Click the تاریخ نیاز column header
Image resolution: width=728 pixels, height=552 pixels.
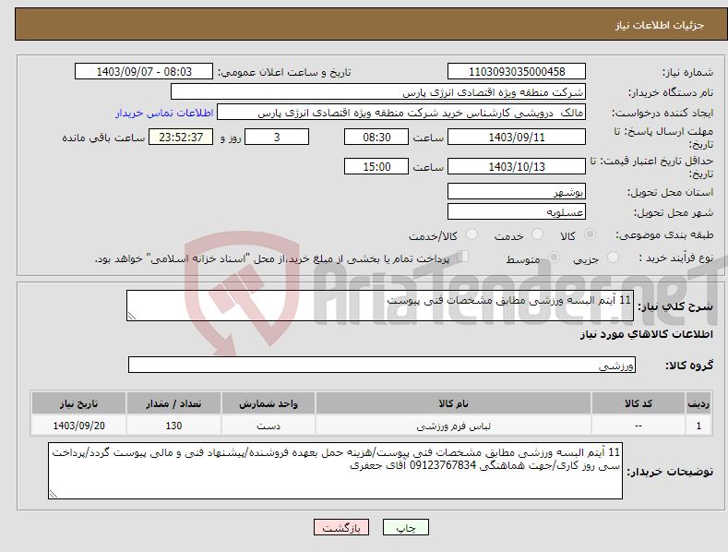pyautogui.click(x=79, y=403)
